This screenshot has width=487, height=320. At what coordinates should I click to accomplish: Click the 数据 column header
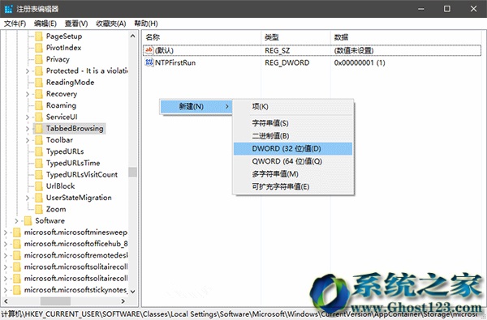pyautogui.click(x=407, y=37)
